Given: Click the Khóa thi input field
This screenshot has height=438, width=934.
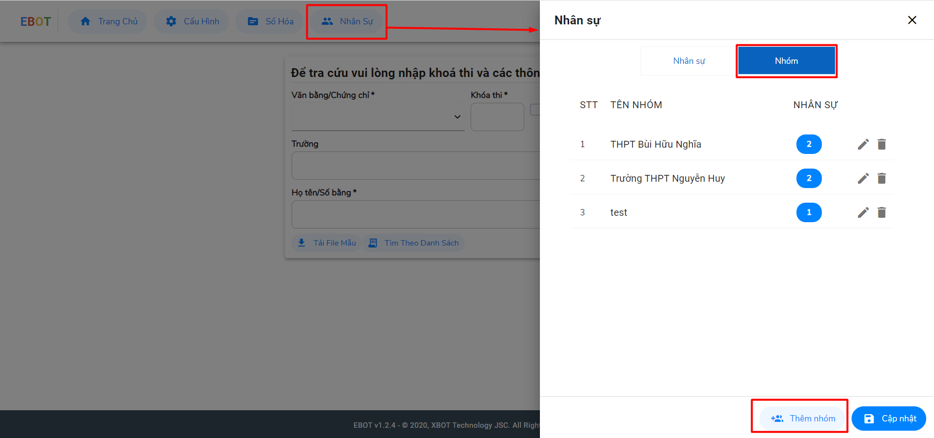Looking at the screenshot, I should point(497,117).
